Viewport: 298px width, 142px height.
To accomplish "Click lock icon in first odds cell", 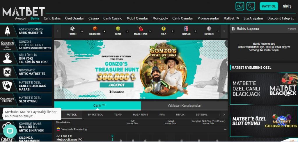I will 120,140.
